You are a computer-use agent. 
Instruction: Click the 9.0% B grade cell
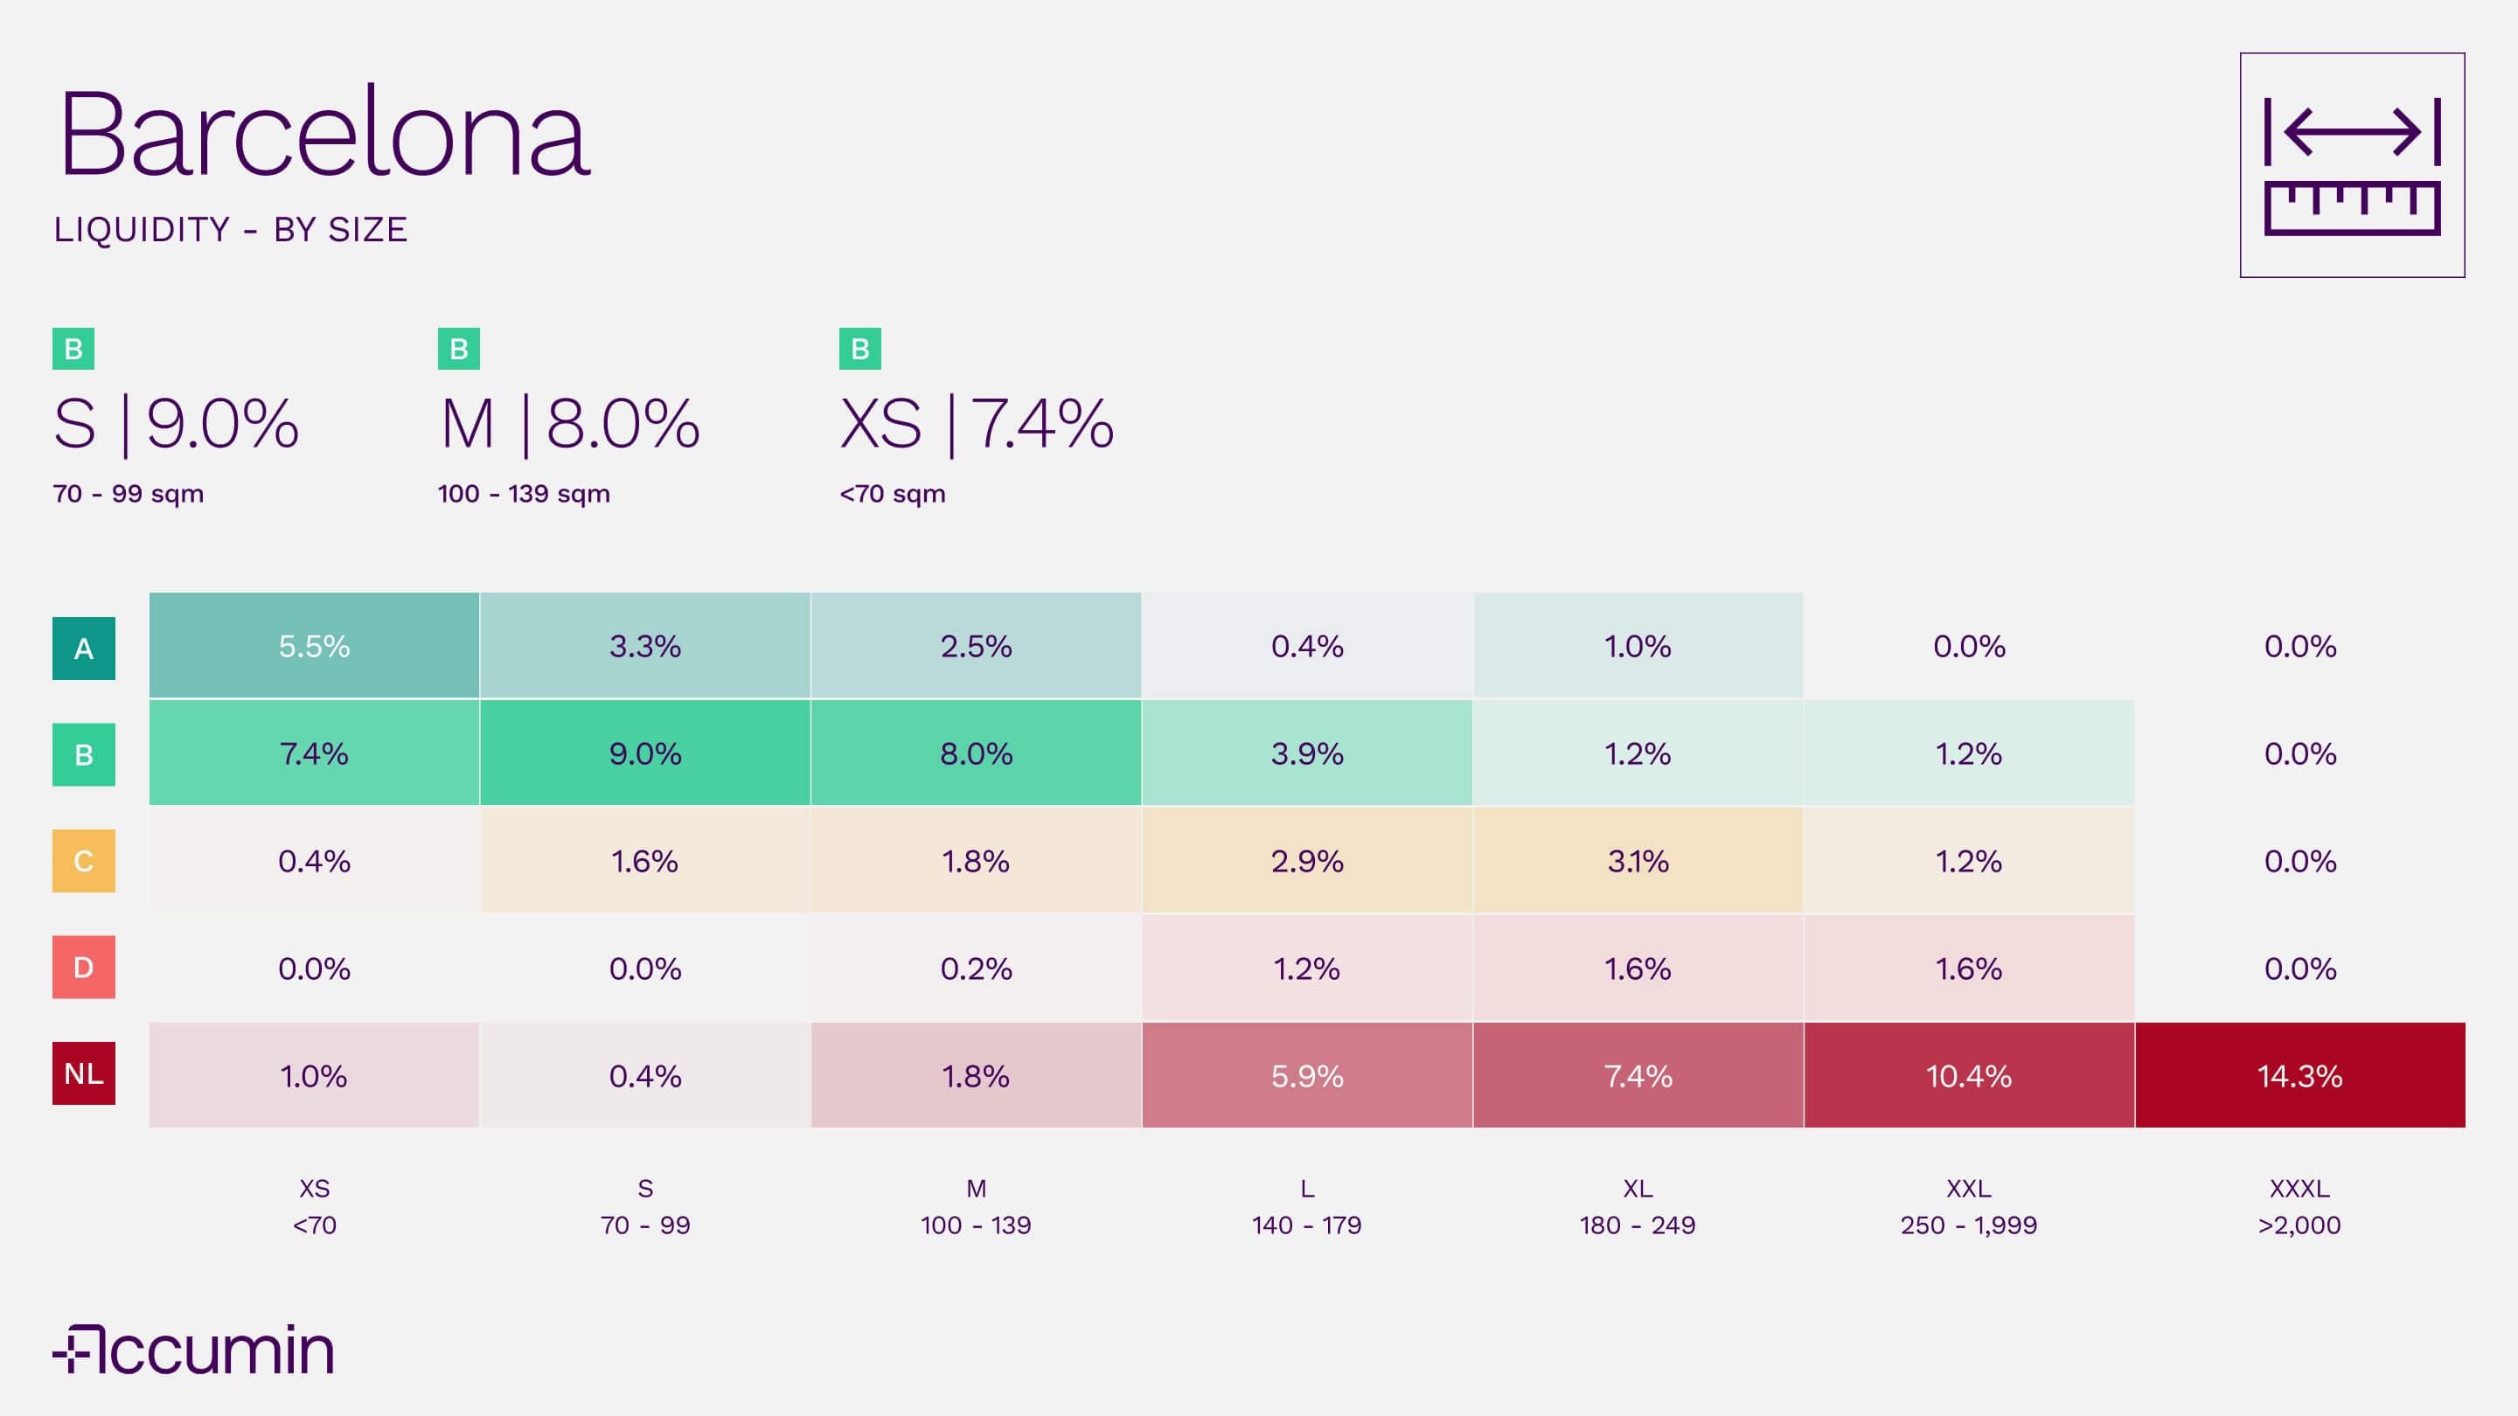pos(645,753)
